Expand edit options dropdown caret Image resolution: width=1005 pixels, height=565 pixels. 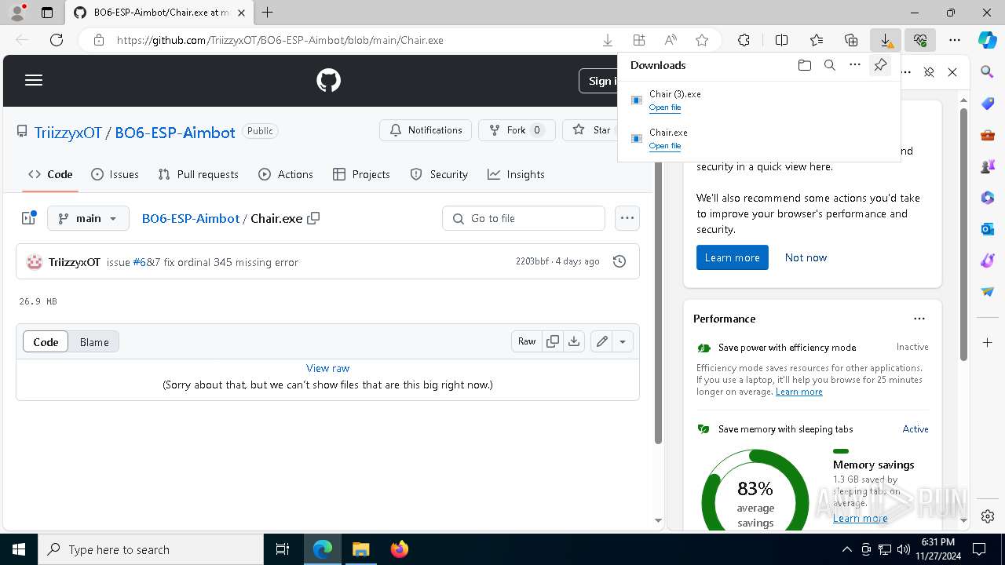coord(623,341)
